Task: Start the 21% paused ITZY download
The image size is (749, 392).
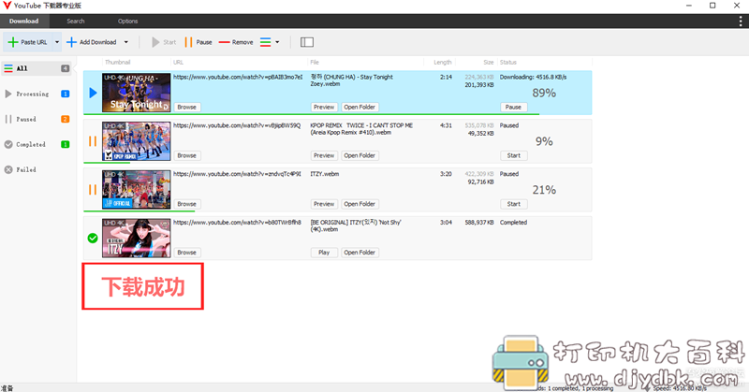Action: click(513, 204)
